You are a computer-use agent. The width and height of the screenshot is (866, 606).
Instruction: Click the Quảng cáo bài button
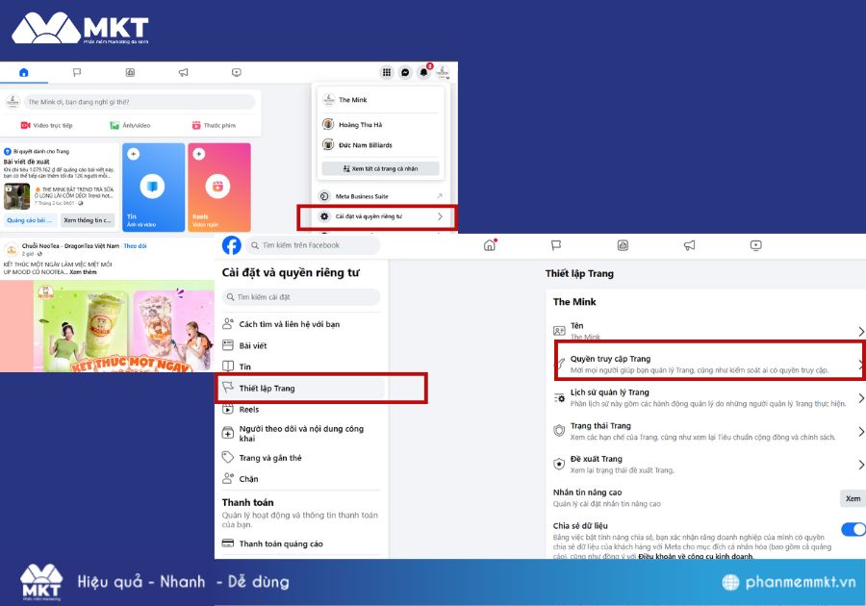tap(30, 220)
